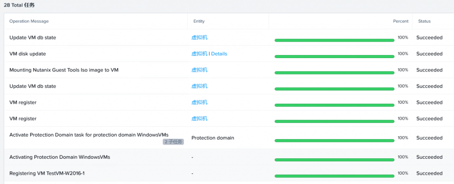Viewport: 454px width, 184px height.
Task: Click 虚拟机 link in VM disk update row
Action: pyautogui.click(x=199, y=54)
